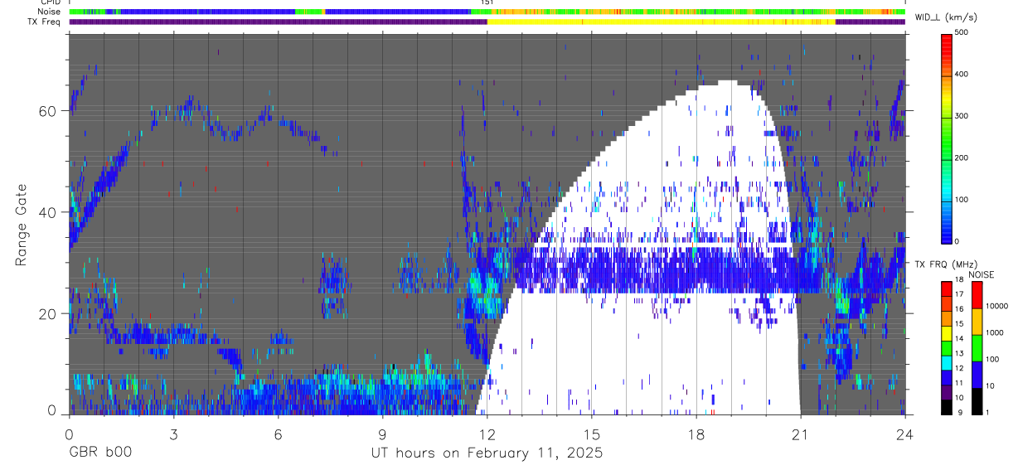Click x-axis tick label '9'
The height and width of the screenshot is (470, 1018).
point(382,434)
